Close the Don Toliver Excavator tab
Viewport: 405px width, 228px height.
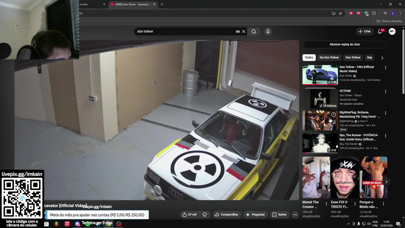pyautogui.click(x=154, y=4)
